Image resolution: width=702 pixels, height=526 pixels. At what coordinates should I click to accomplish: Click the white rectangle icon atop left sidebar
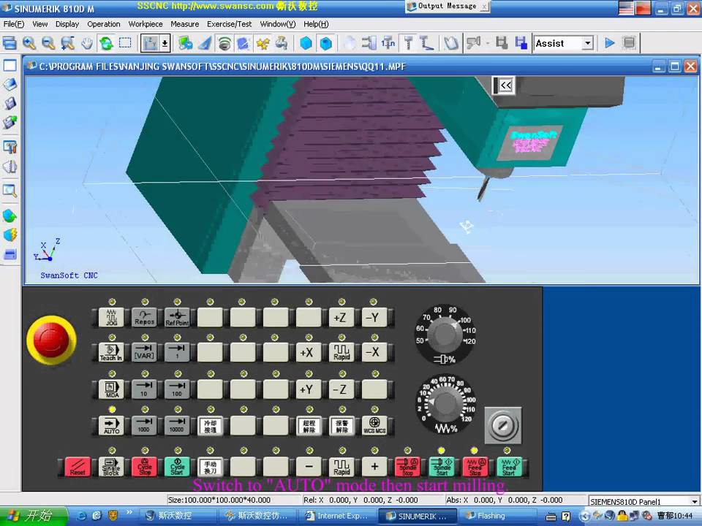click(10, 66)
